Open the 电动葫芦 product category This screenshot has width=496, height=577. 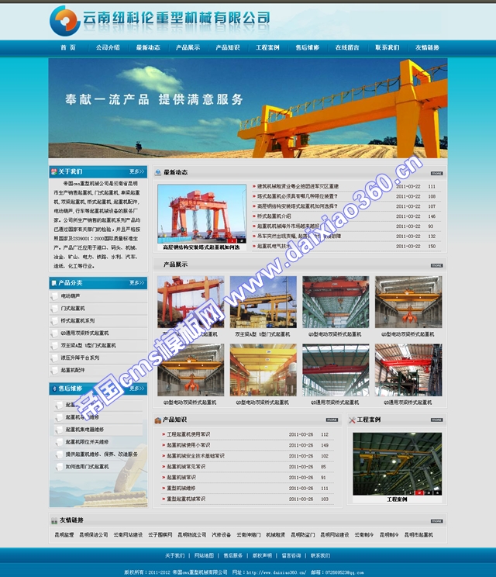coord(71,296)
